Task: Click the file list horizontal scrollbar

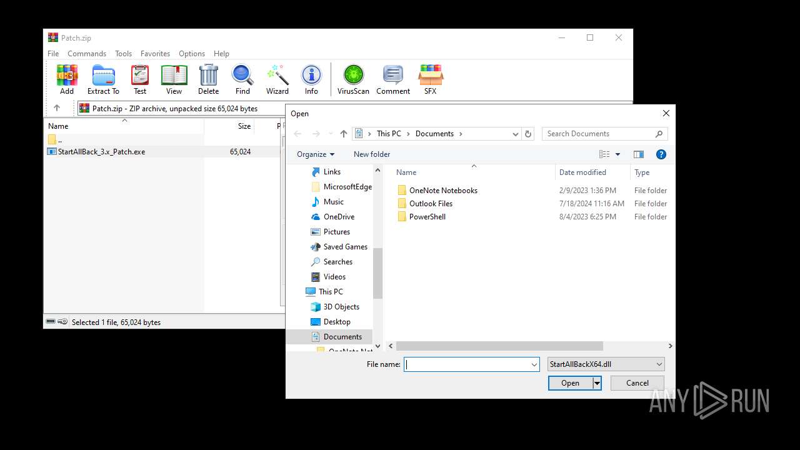Action: pos(499,346)
